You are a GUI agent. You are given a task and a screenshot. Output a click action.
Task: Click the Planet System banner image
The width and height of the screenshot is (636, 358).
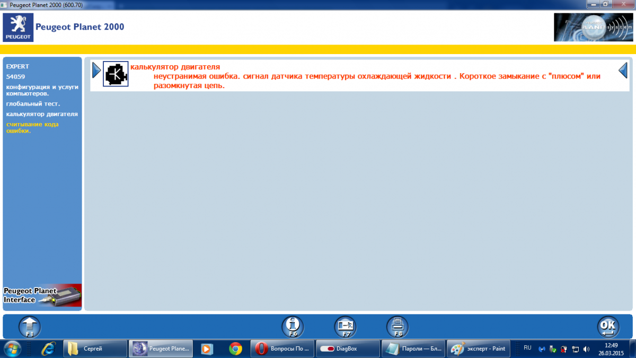coord(593,27)
